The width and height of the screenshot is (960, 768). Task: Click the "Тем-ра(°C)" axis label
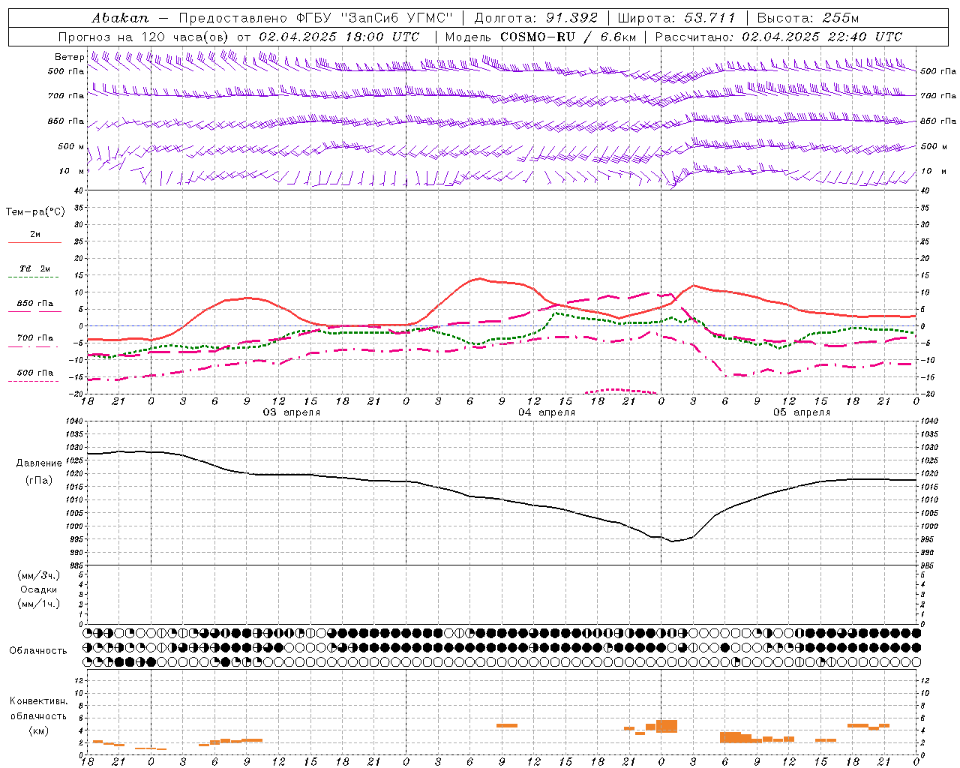[x=35, y=212]
